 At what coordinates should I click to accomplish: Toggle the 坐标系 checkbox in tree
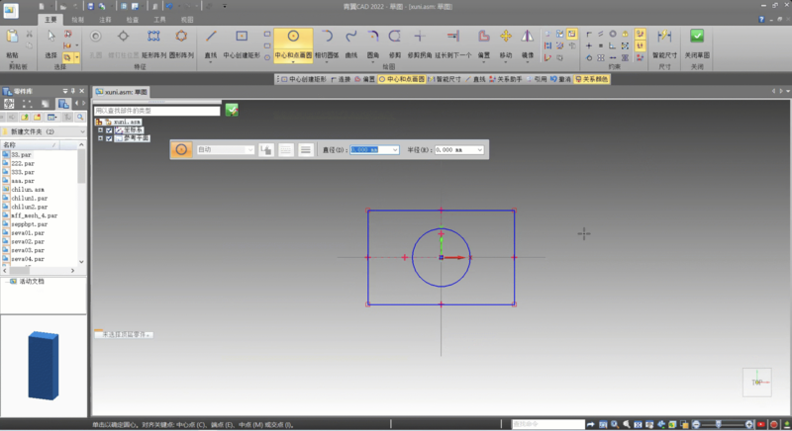tap(110, 129)
